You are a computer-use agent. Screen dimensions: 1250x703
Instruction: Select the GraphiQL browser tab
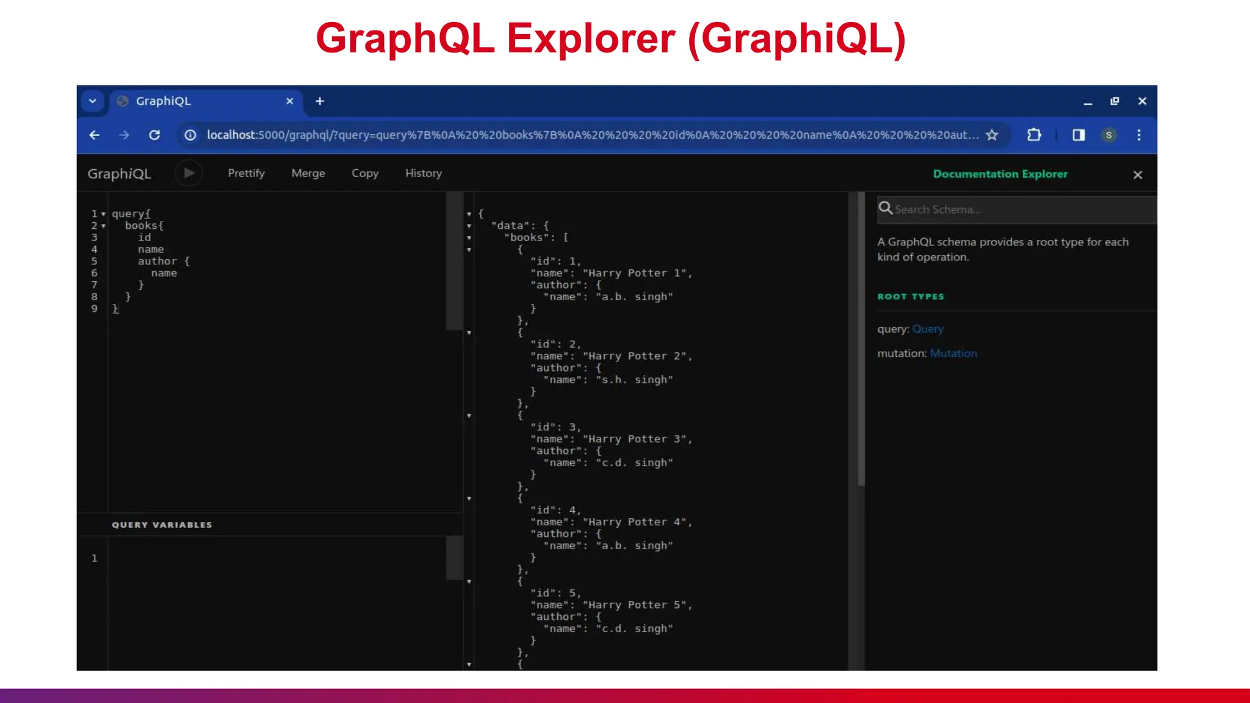(x=205, y=101)
